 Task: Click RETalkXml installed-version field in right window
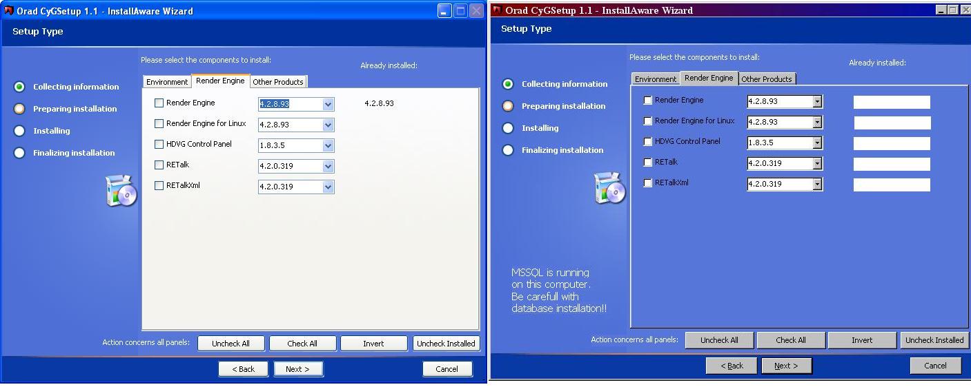892,185
